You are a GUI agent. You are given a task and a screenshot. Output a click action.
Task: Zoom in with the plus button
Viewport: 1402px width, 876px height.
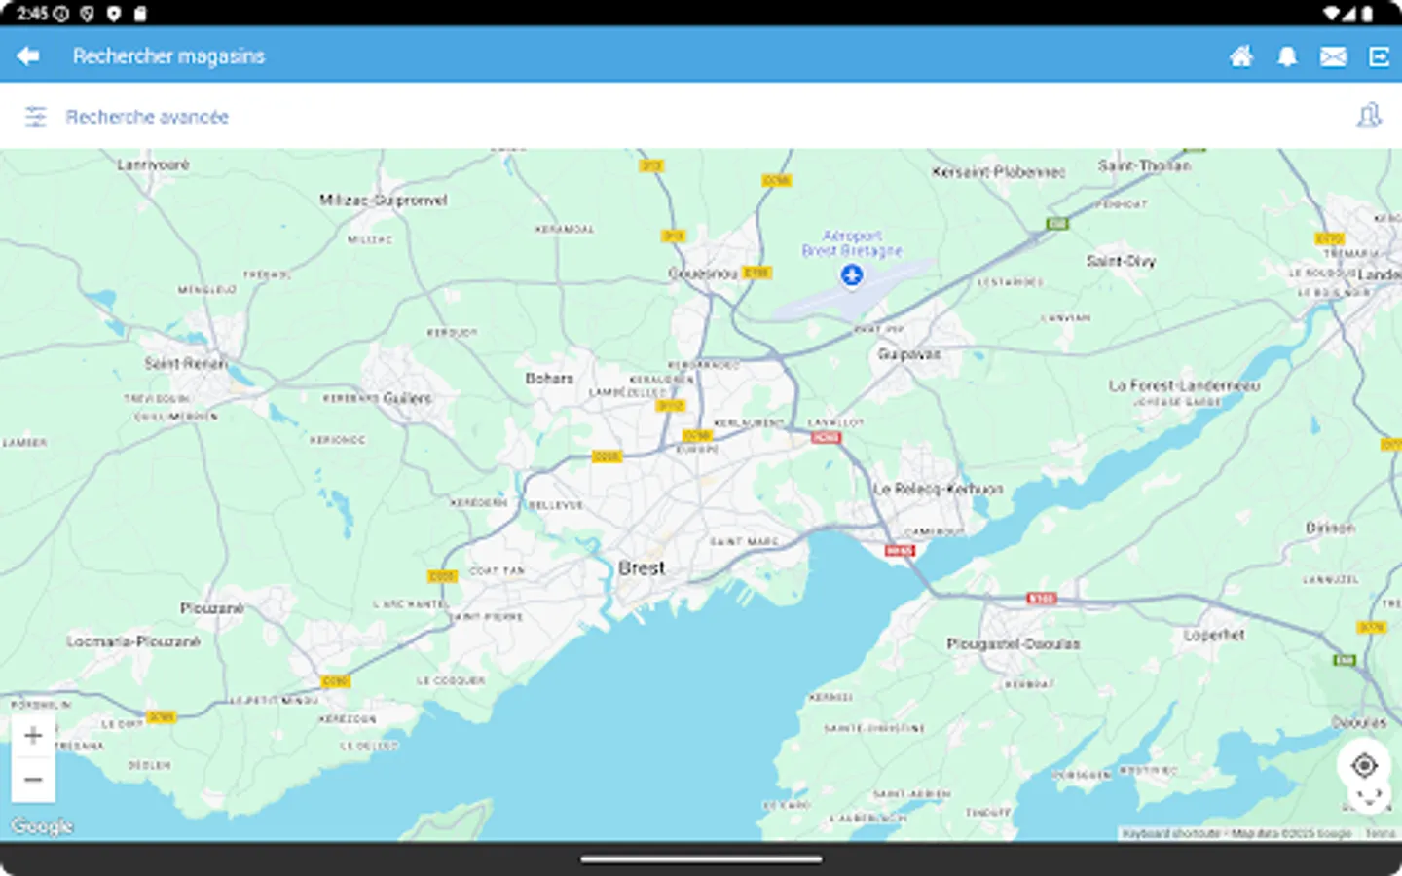[x=33, y=735]
